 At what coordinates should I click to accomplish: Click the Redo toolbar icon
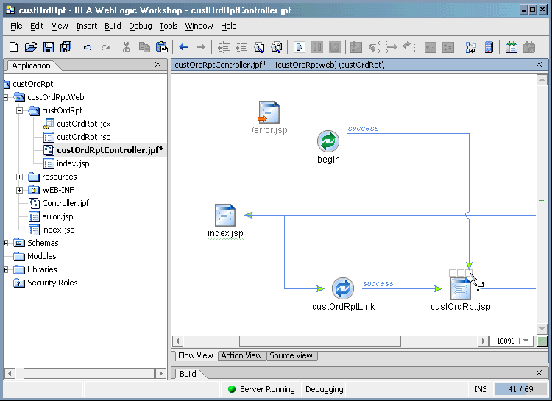click(105, 47)
